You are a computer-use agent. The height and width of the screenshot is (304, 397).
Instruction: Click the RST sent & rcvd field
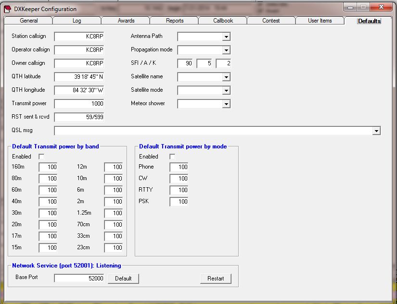(x=79, y=117)
